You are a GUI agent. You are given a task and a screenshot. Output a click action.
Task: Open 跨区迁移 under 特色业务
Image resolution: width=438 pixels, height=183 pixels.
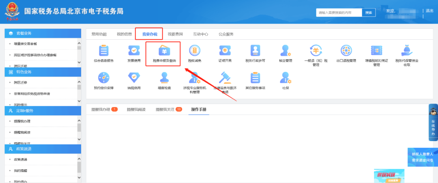pos(20,82)
